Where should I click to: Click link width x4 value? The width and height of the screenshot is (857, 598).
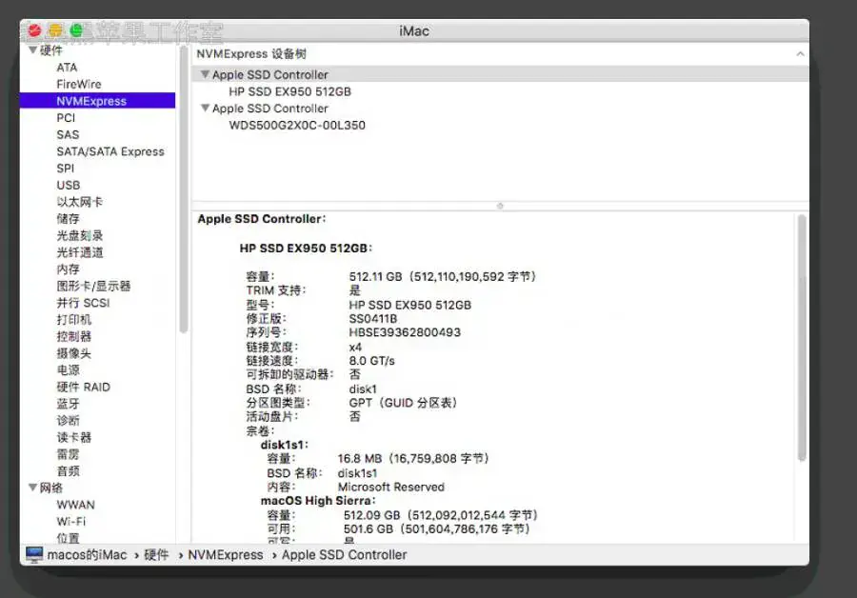[x=355, y=348]
